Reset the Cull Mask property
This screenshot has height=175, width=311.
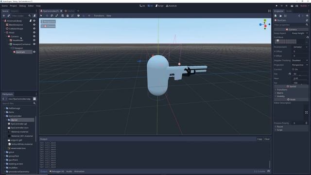pos(308,37)
